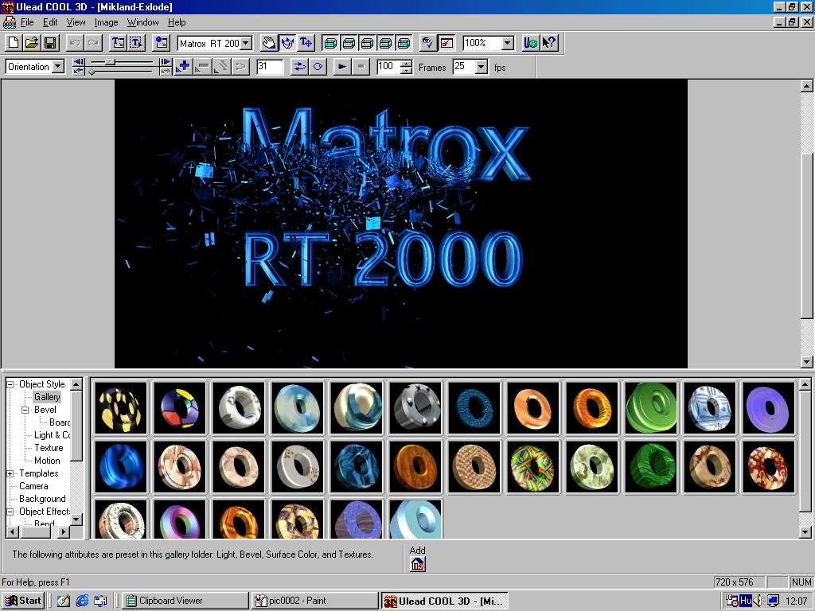The image size is (815, 611).
Task: Open a file using the folder icon
Action: [32, 43]
